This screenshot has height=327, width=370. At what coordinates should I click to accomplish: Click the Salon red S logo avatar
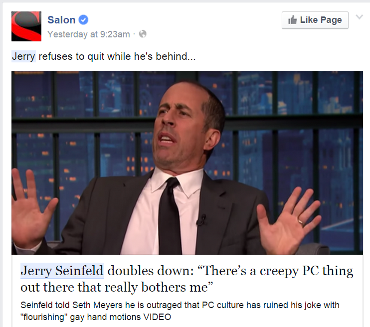[26, 26]
